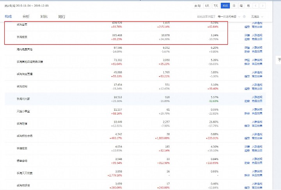Image resolution: width=281 pixels, height=190 pixels.
Task: Select the 1天 time range
Action: click(x=207, y=6)
